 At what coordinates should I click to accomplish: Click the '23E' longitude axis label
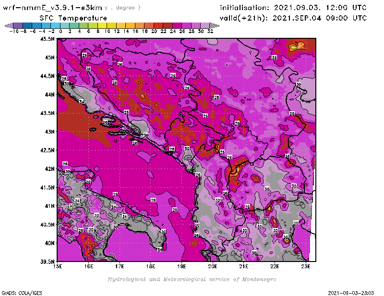coord(306,266)
